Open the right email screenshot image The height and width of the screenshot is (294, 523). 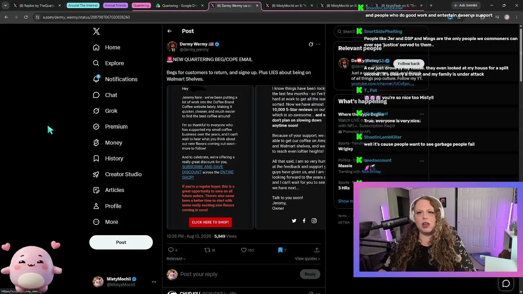point(291,157)
